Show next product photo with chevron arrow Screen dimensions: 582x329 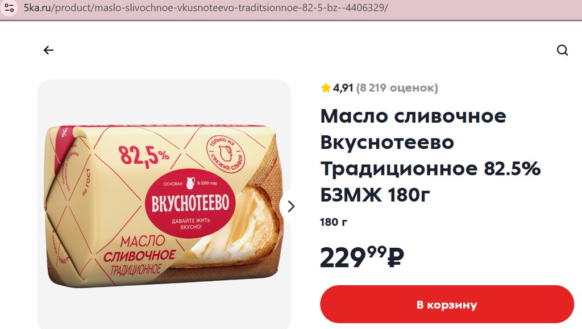(x=291, y=206)
